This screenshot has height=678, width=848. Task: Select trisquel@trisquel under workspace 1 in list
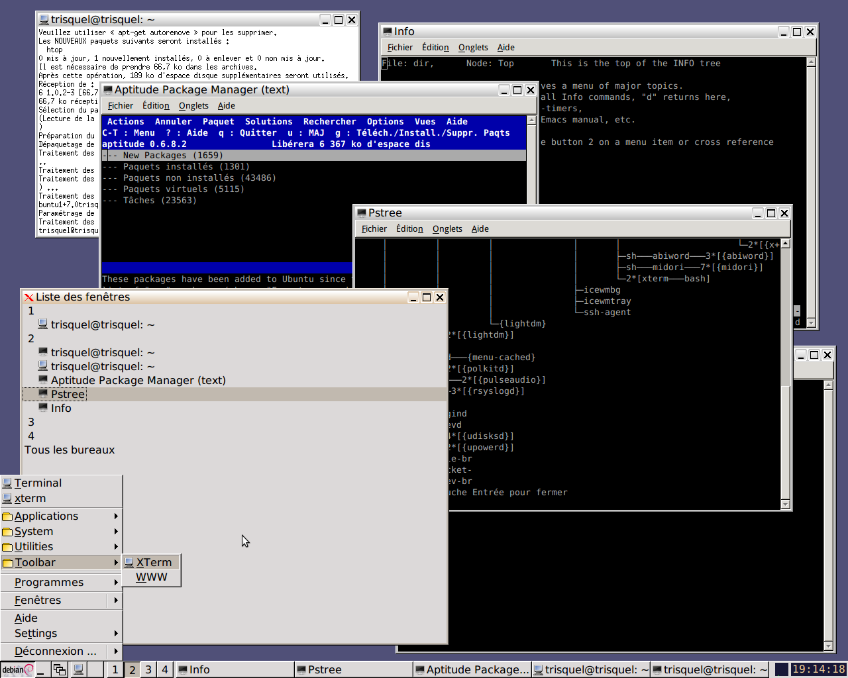coord(235,324)
